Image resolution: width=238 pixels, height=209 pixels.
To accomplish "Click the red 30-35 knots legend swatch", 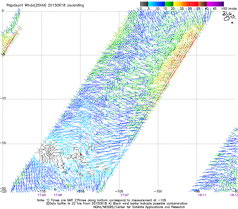I will pos(194,4).
